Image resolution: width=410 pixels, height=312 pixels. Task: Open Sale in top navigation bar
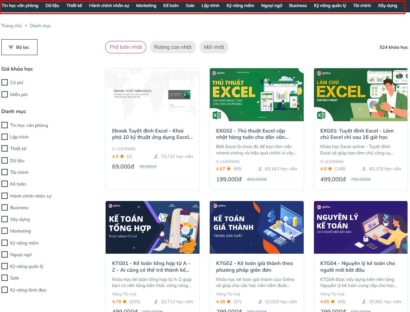pyautogui.click(x=190, y=6)
